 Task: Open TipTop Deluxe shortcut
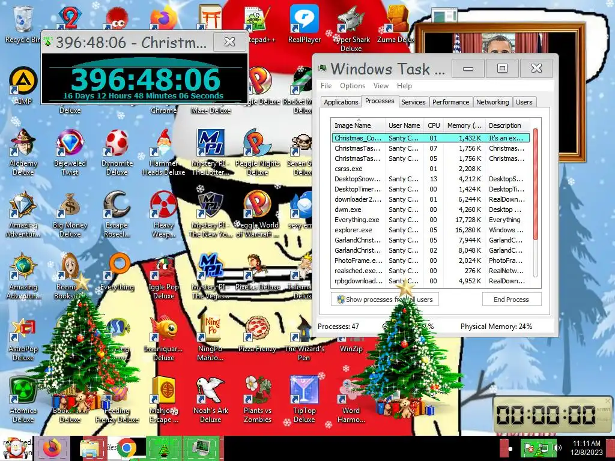[304, 400]
